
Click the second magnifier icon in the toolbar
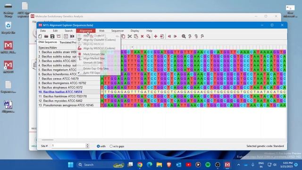point(190,36)
